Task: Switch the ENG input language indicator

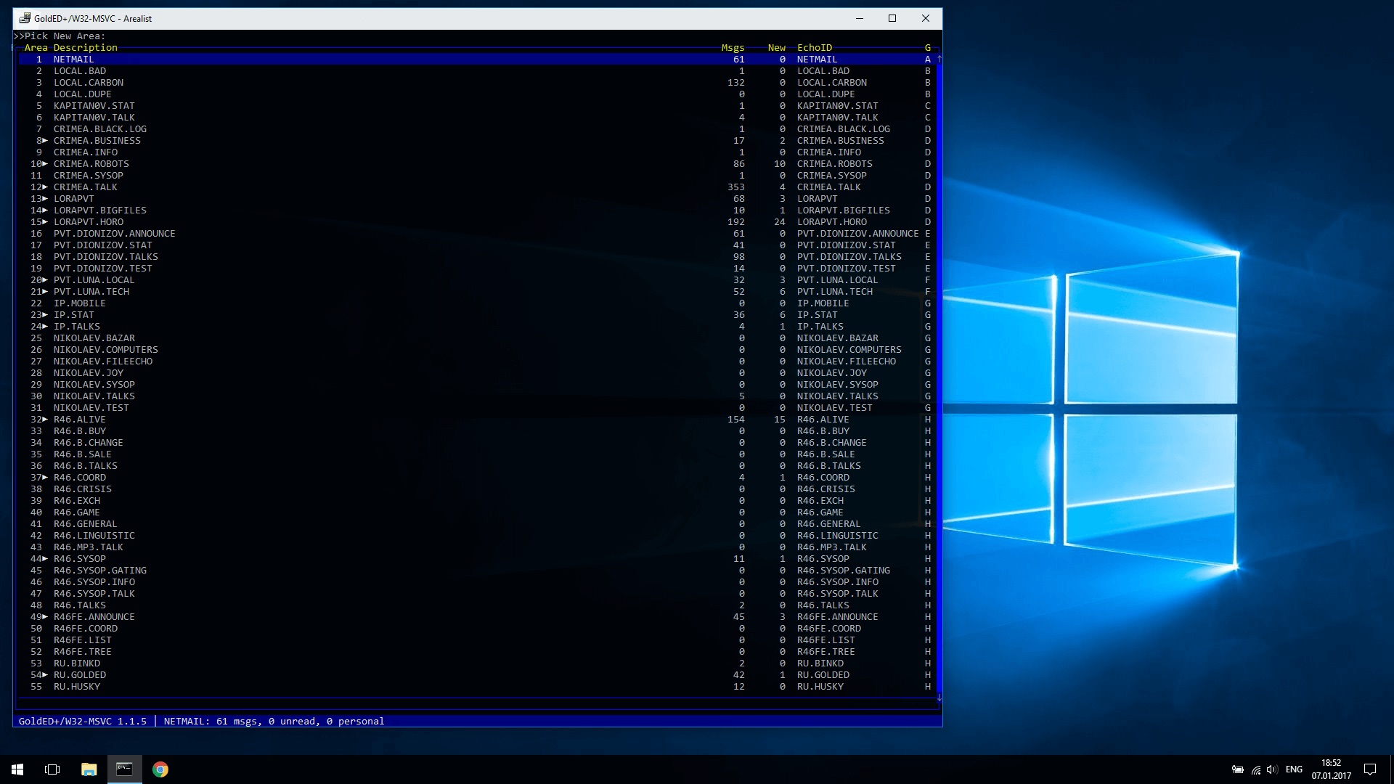Action: 1294,769
